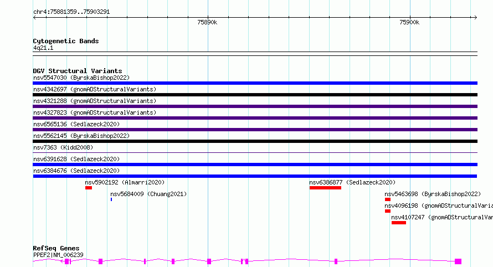Click the black bar under nsv5562145
Viewport: 493px width, 267px height.
coord(255,141)
